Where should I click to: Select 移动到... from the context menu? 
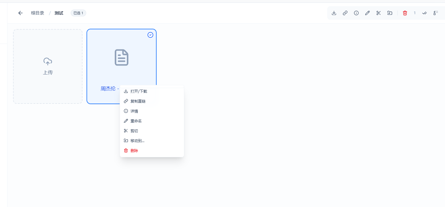click(136, 141)
